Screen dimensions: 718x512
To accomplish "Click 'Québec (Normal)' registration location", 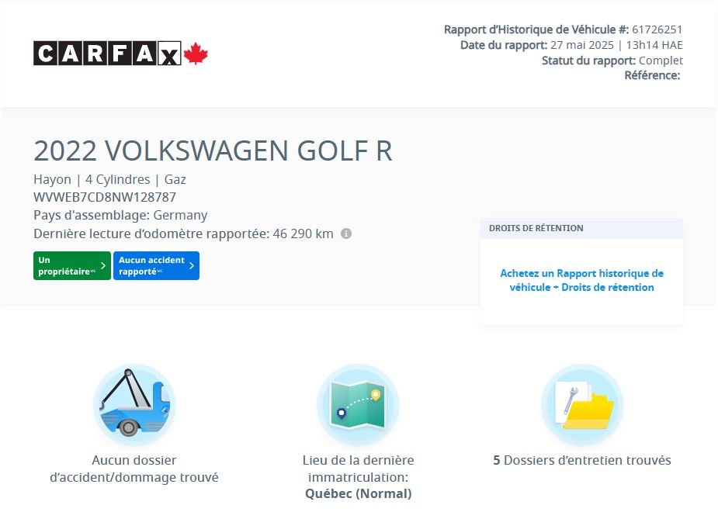I will click(358, 493).
